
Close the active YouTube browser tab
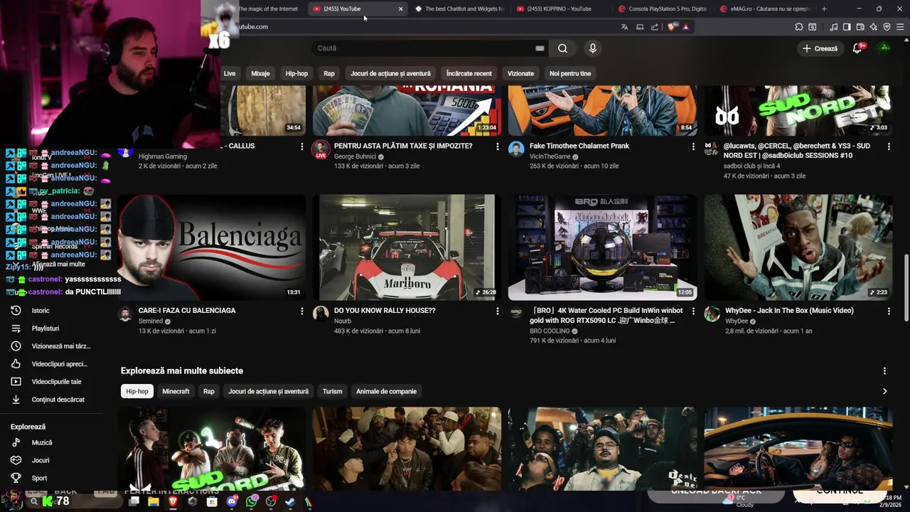coord(400,9)
